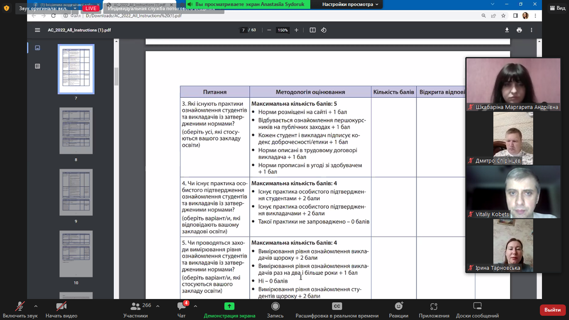Rotate the PDF document counterclockwise
This screenshot has height=320, width=569.
(324, 30)
